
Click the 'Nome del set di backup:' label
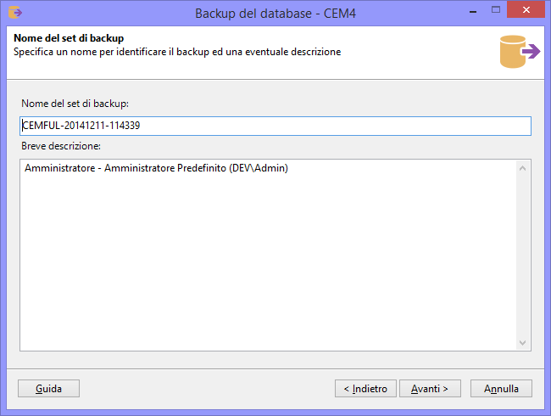click(75, 104)
